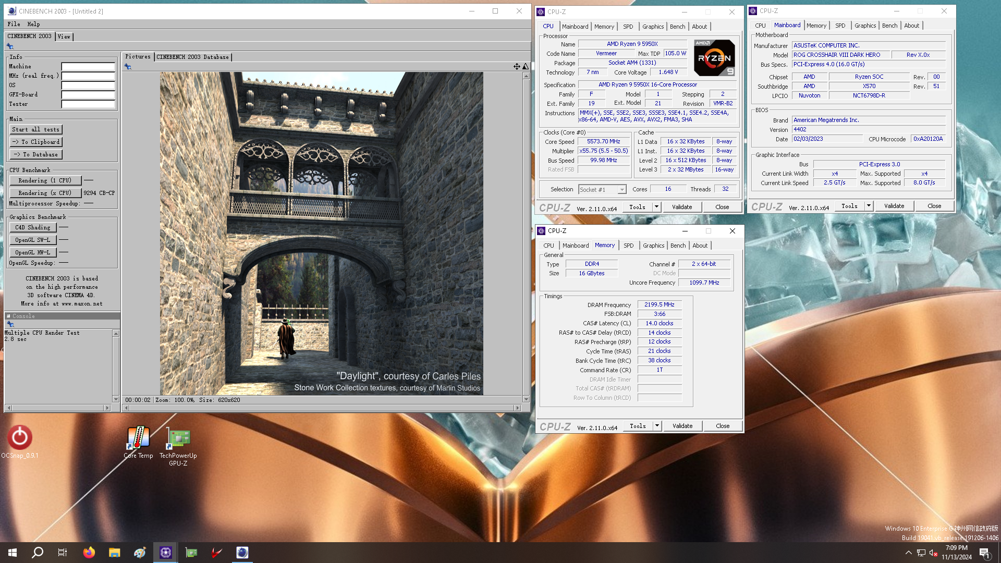Click Core Speed value 5573.70 MHz
Image resolution: width=1001 pixels, height=563 pixels.
[x=604, y=142]
